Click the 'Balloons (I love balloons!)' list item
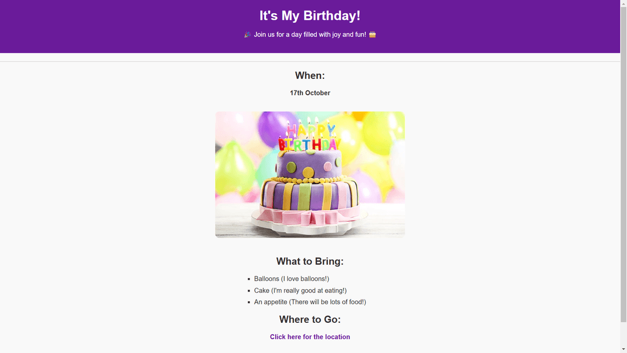Viewport: 627px width, 353px height. [x=291, y=279]
